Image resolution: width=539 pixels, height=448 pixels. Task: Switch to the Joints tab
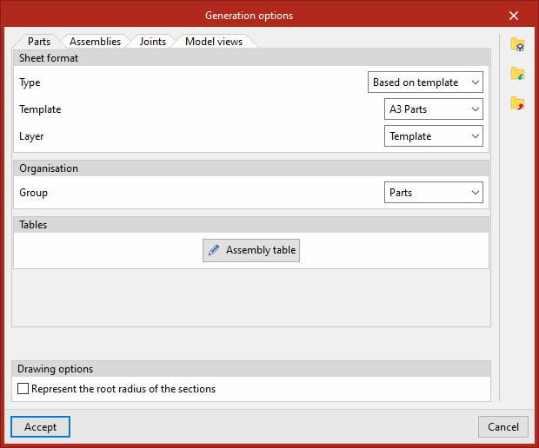153,42
